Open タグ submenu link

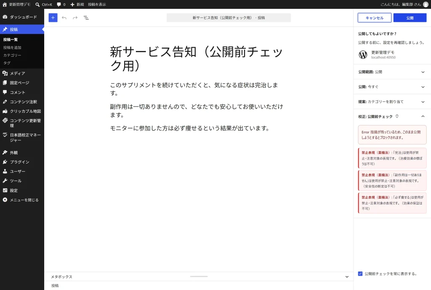click(7, 63)
